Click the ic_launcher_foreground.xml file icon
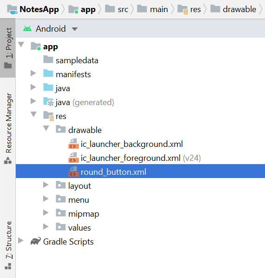 (x=73, y=158)
